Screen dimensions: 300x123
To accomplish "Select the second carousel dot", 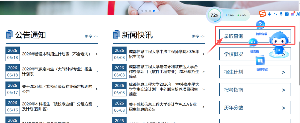I will pyautogui.click(x=146, y=11).
